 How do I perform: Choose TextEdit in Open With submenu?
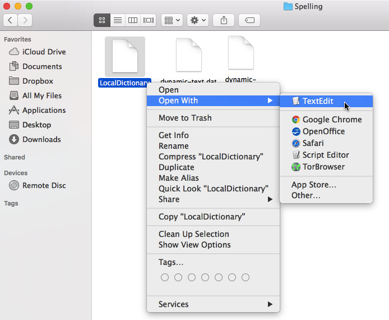[326, 101]
